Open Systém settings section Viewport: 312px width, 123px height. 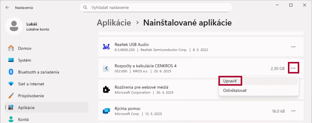[24, 60]
